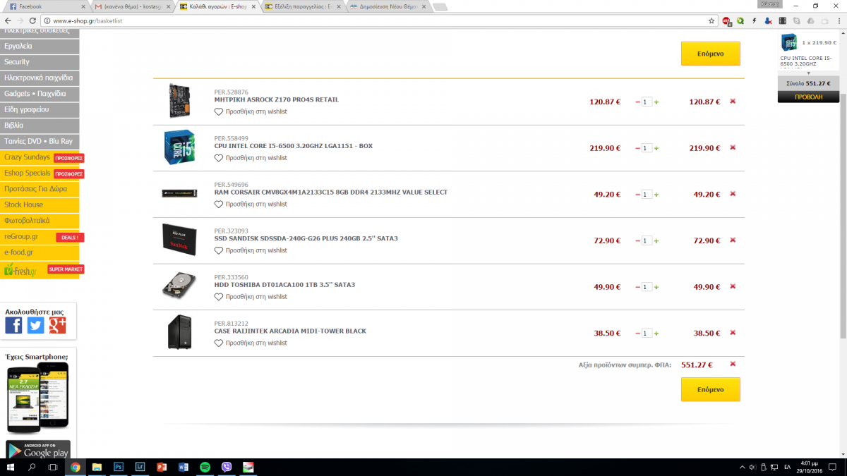The width and height of the screenshot is (847, 476).
Task: Add Toshiba HDD to wishlist via heart
Action: point(219,297)
